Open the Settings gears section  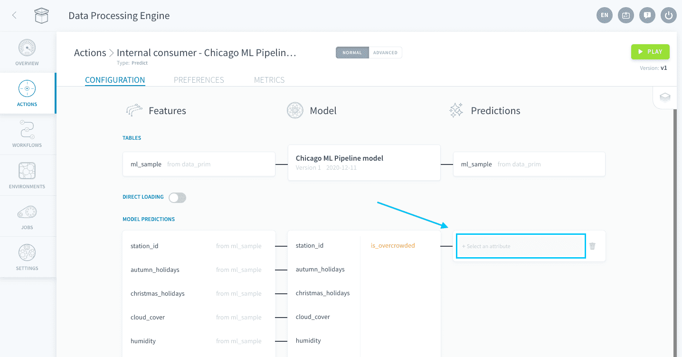pyautogui.click(x=27, y=257)
